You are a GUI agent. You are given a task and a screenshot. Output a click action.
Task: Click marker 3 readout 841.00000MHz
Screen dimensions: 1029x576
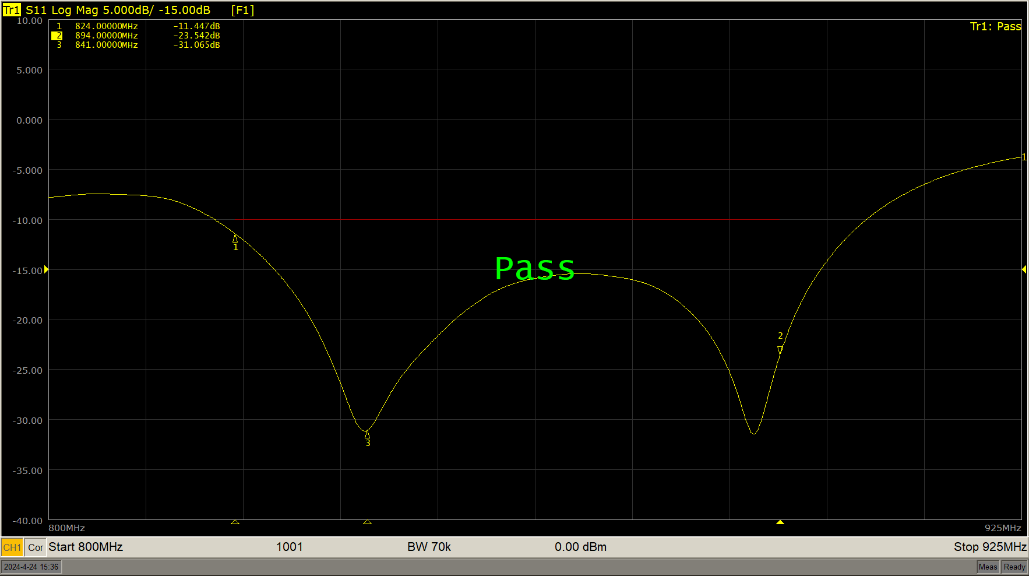107,45
